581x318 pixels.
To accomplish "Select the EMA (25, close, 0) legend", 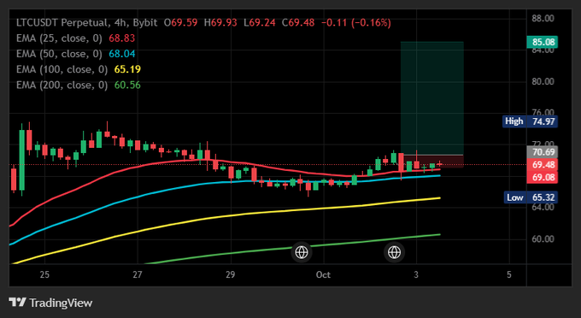I will click(x=59, y=38).
